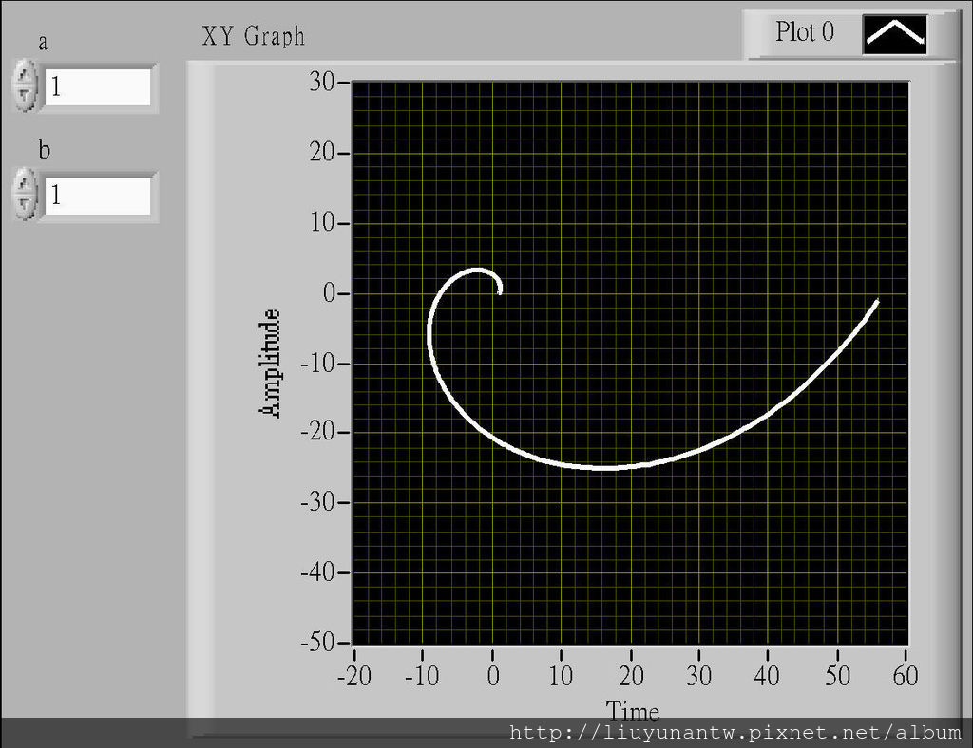Click the XY Graph title label
The image size is (973, 748).
[x=253, y=36]
